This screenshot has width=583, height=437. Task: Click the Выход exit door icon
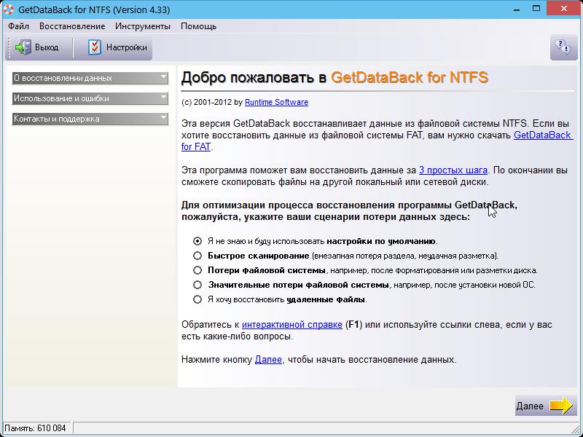coord(23,47)
